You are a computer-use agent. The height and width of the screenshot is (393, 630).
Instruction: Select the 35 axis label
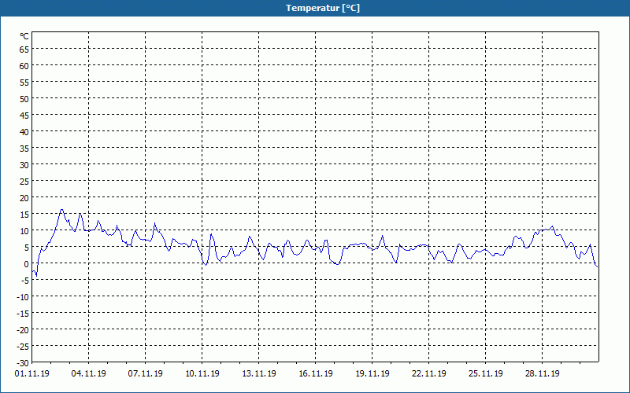coord(24,149)
